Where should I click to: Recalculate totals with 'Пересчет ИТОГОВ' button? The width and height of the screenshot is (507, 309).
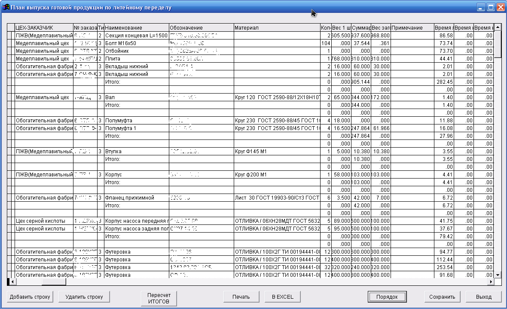159,298
